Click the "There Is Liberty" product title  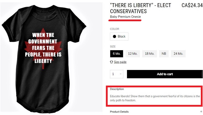[141, 8]
